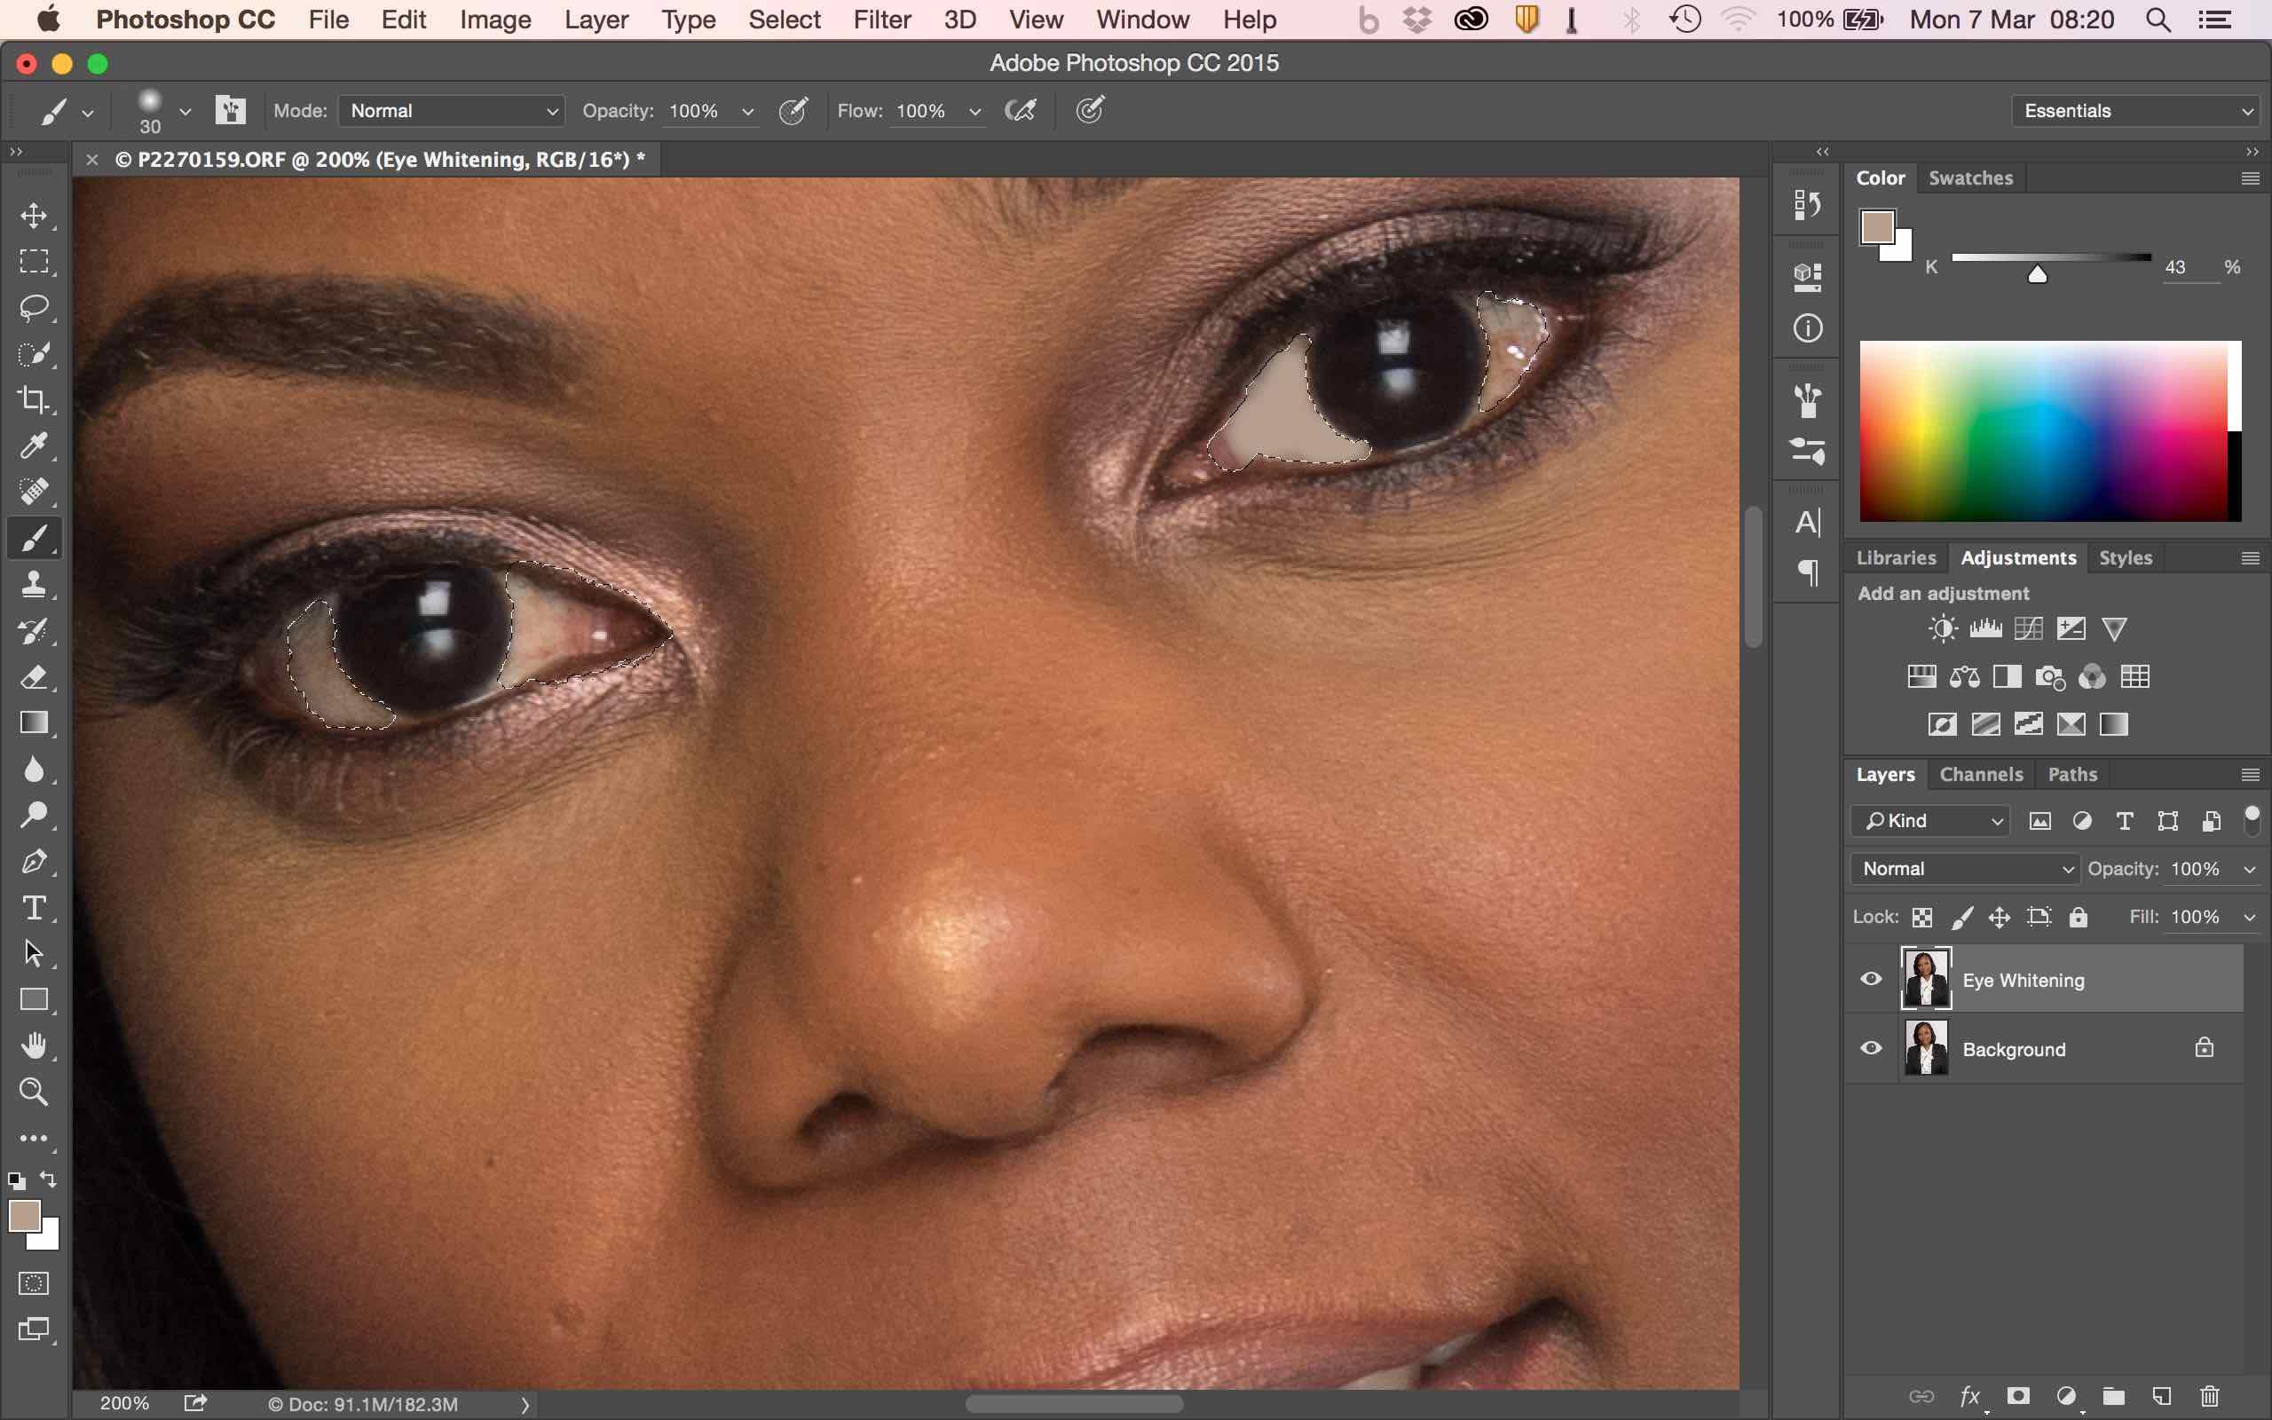Add a Curves adjustment
The width and height of the screenshot is (2272, 1420).
pos(2028,628)
